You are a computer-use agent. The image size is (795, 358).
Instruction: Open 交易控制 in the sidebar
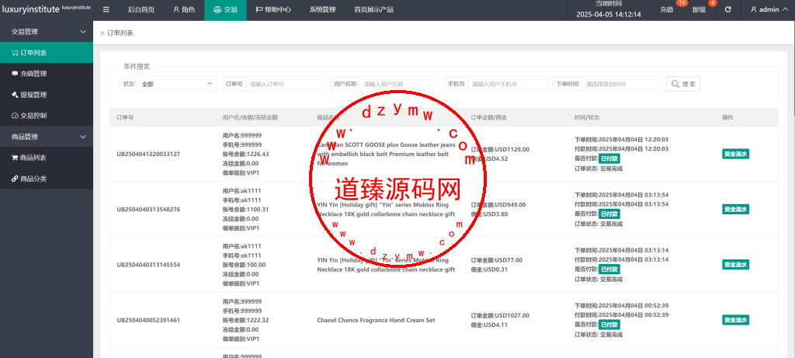pos(47,116)
